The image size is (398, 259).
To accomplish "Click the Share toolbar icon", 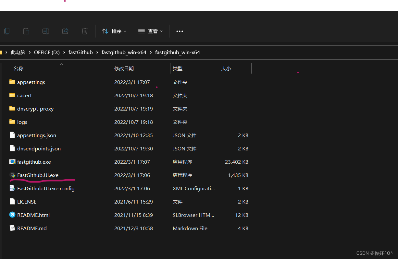I will pyautogui.click(x=65, y=31).
